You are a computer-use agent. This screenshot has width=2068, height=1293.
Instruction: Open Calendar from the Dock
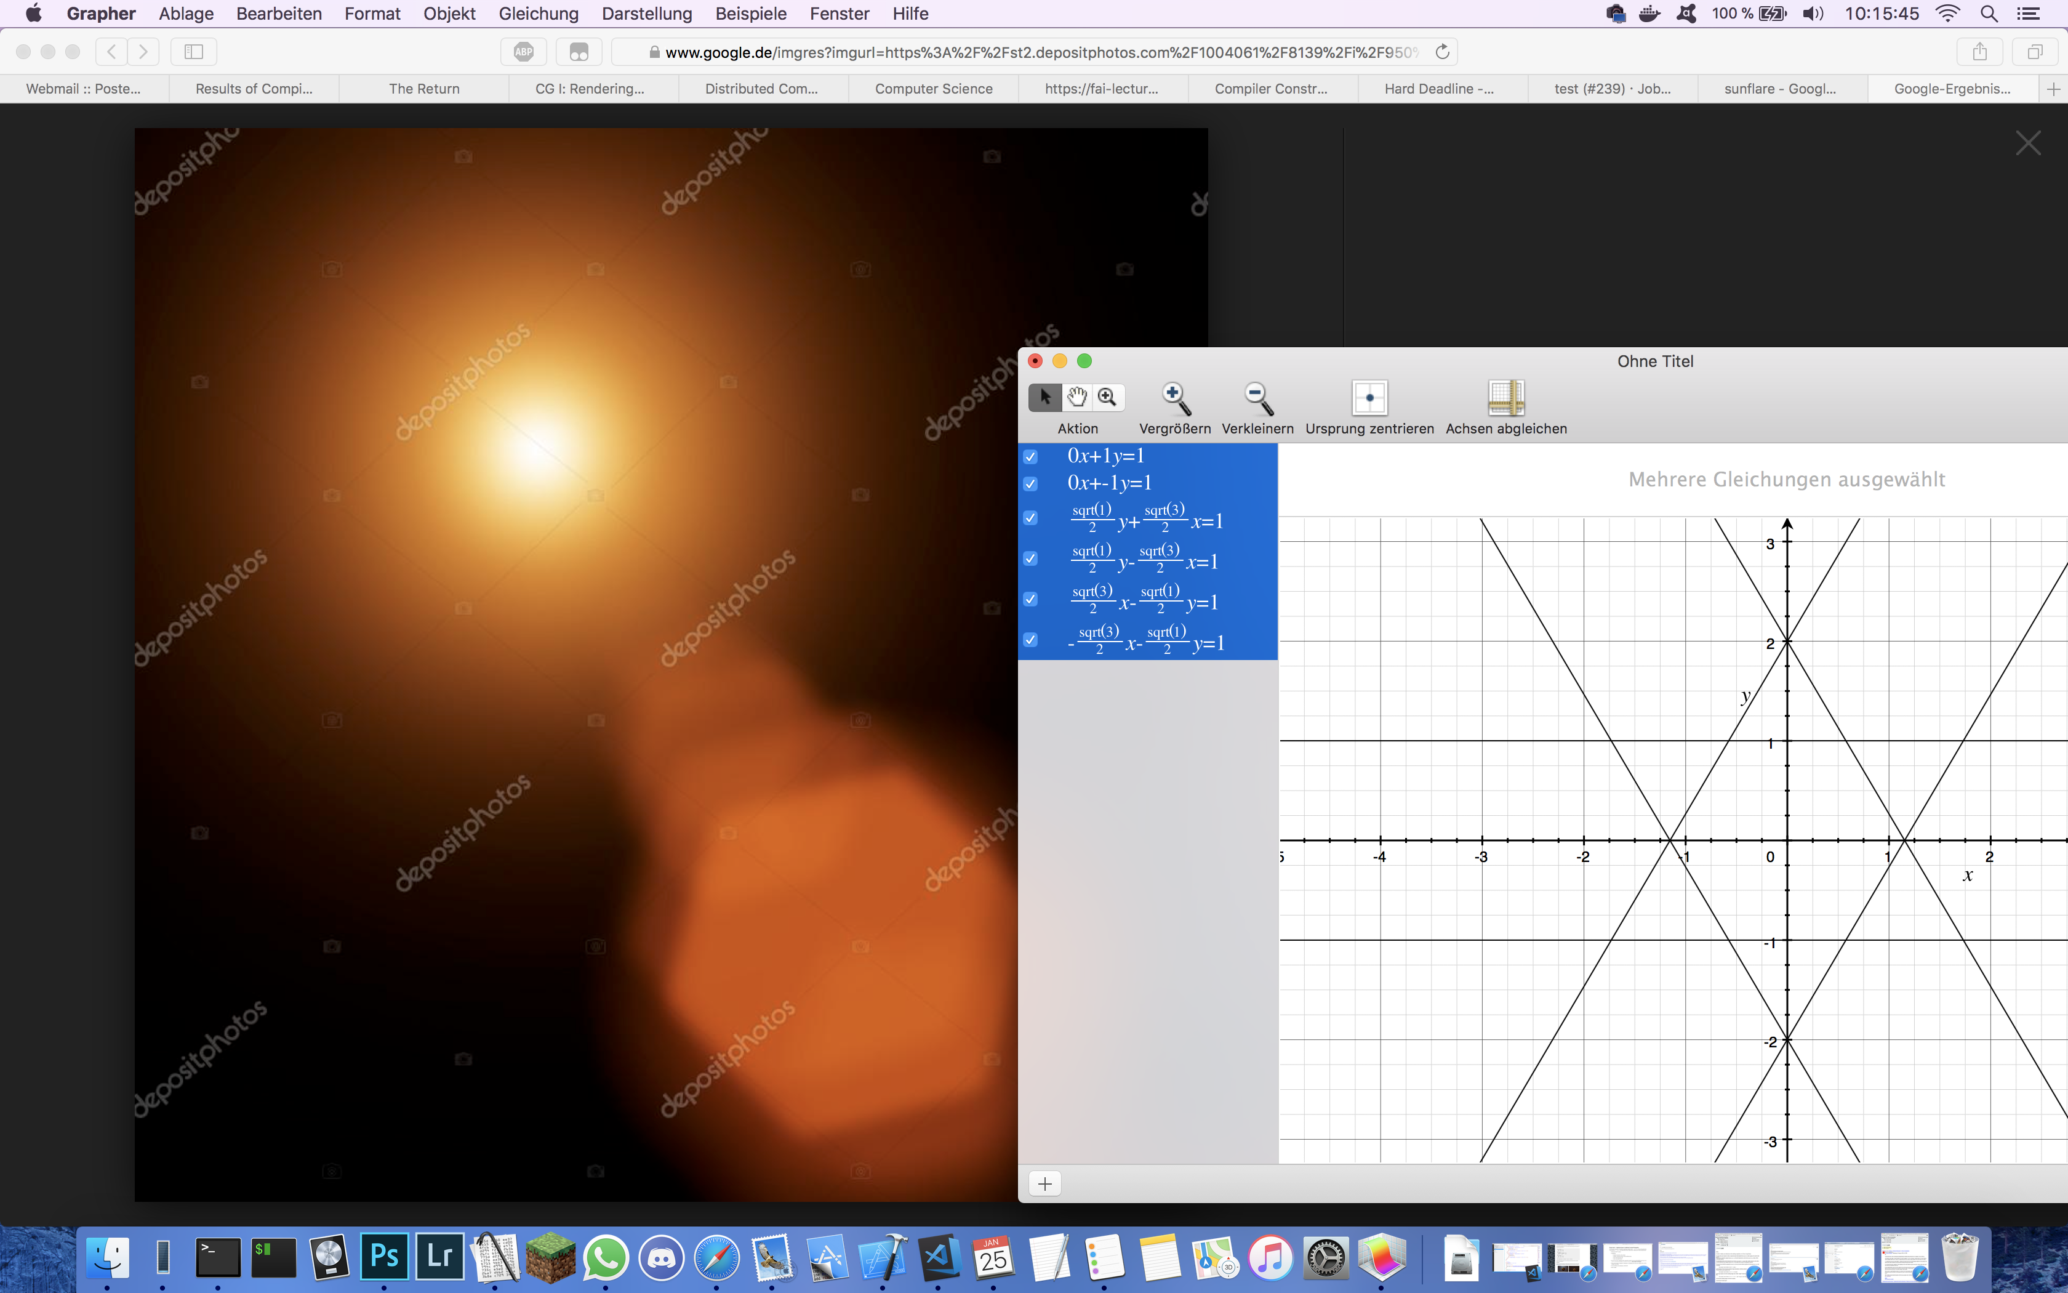point(993,1257)
